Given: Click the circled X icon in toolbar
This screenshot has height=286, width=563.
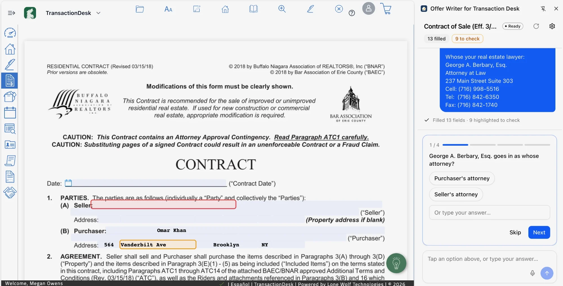Looking at the screenshot, I should [339, 9].
